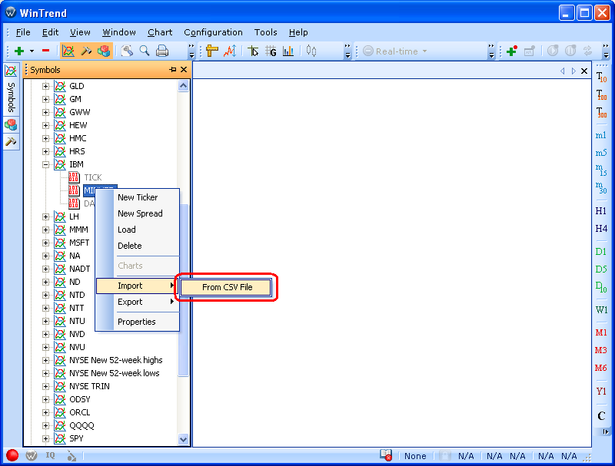The height and width of the screenshot is (466, 615).
Task: Expand the HMC symbol node
Action: click(45, 138)
